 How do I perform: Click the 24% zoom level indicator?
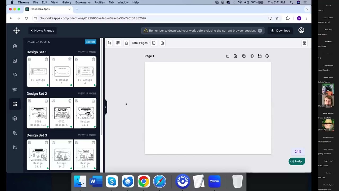tap(298, 151)
